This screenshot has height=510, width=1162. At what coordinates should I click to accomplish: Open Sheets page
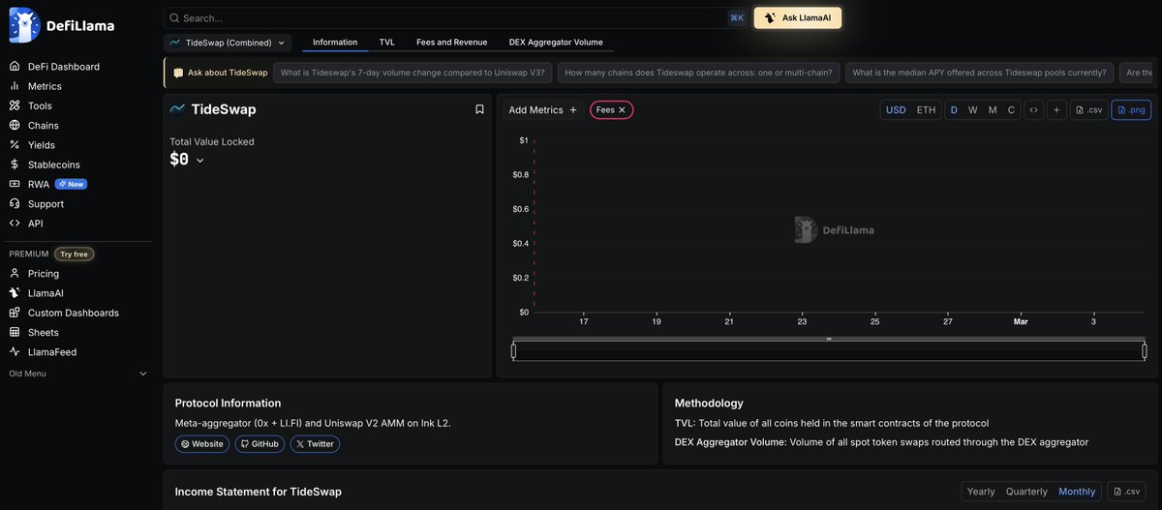coord(34,333)
